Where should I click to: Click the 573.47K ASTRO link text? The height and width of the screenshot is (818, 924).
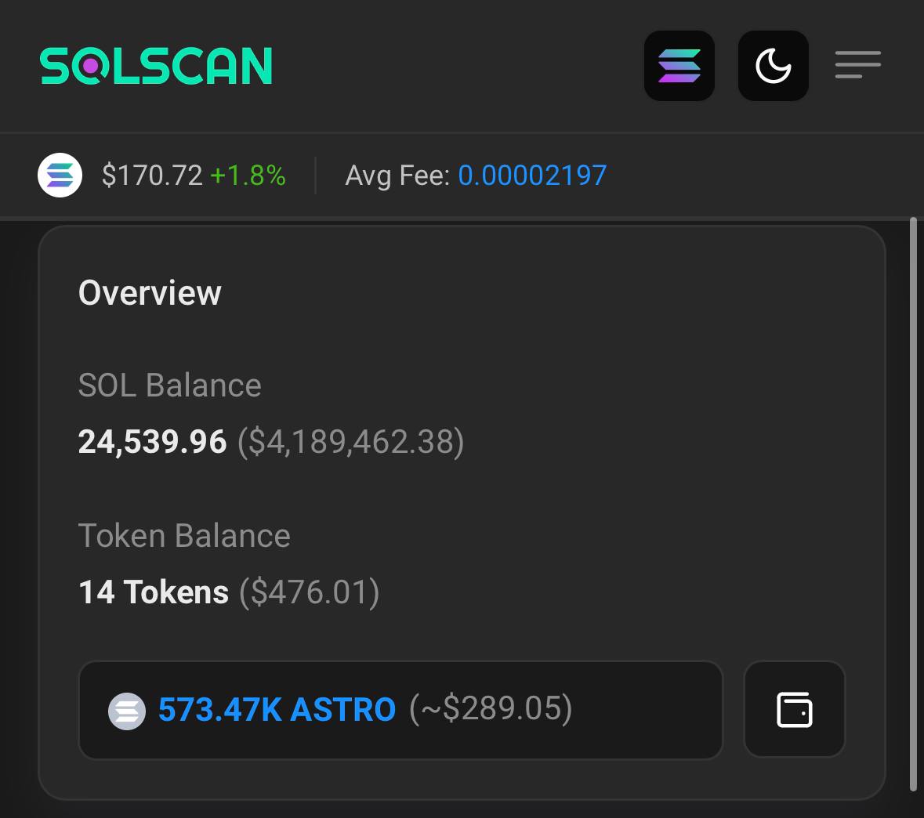[277, 710]
